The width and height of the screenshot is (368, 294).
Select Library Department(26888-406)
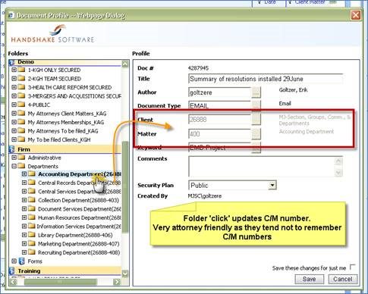pos(75,235)
